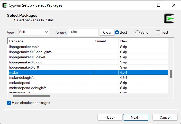
Task: Click the Search field containing make
Action: click(83, 32)
